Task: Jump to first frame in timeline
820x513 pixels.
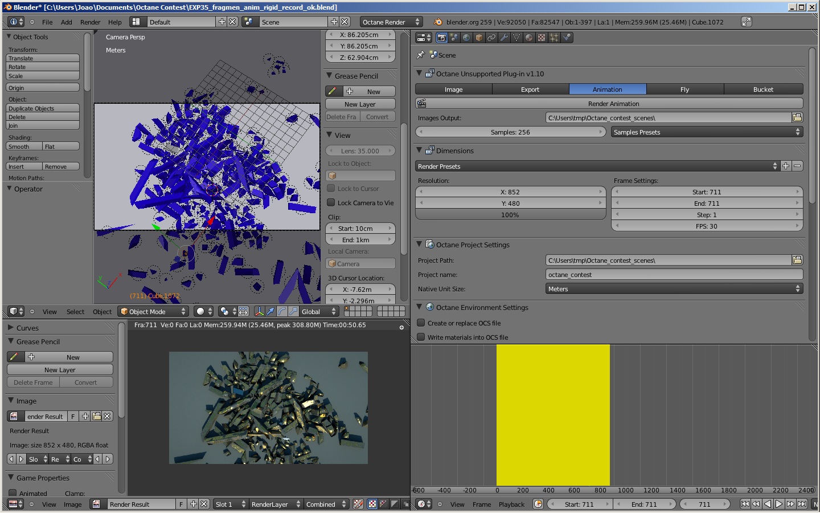Action: point(744,504)
